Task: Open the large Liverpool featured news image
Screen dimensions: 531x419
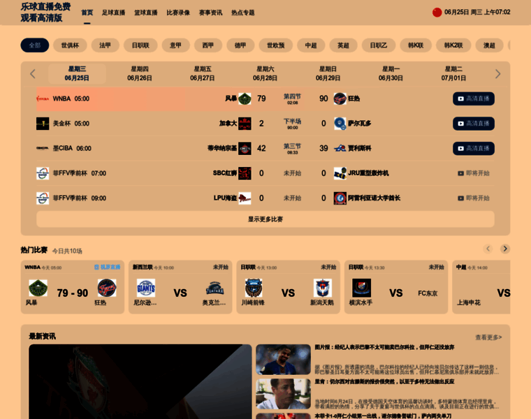Action: click(x=140, y=382)
